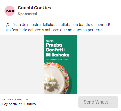Click the word 'Prueba' in the ad
This screenshot has width=121, height=111.
54,45
